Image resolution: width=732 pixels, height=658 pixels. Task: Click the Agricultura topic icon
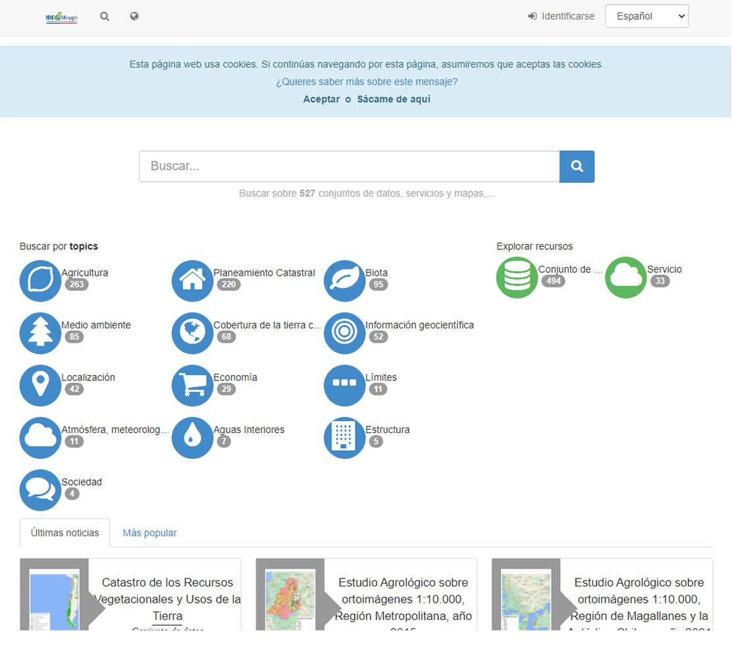pos(40,281)
